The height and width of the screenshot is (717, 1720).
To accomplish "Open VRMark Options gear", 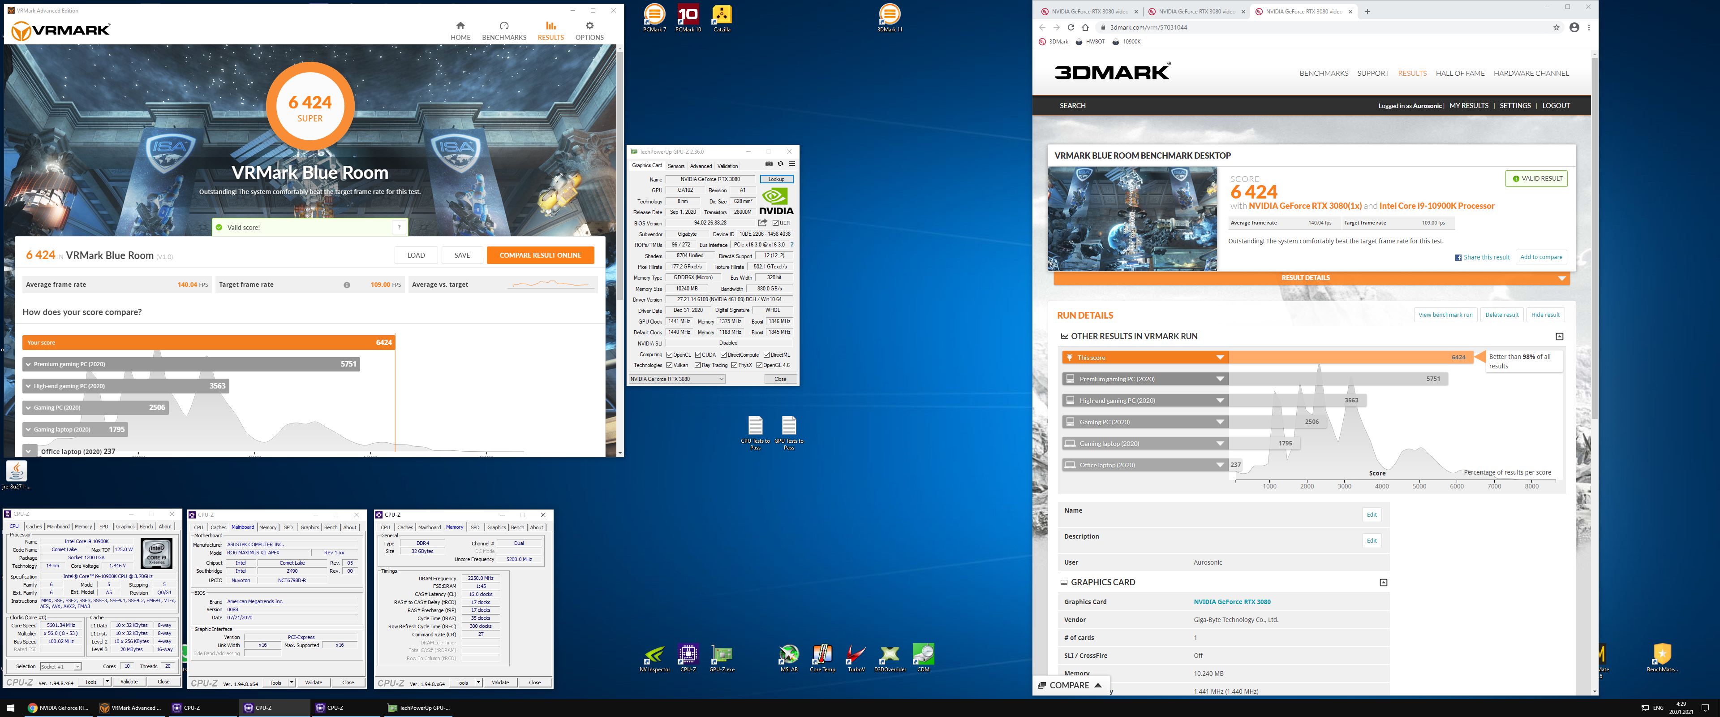I will pos(589,31).
